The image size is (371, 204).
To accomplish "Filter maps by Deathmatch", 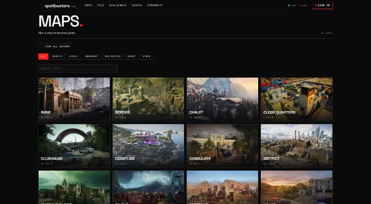I will [x=113, y=57].
